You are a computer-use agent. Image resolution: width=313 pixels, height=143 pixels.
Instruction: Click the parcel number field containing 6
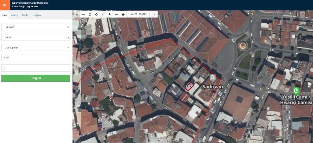coord(36,68)
